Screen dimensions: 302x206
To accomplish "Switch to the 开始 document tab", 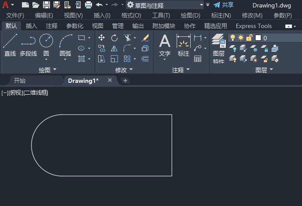I will (20, 81).
